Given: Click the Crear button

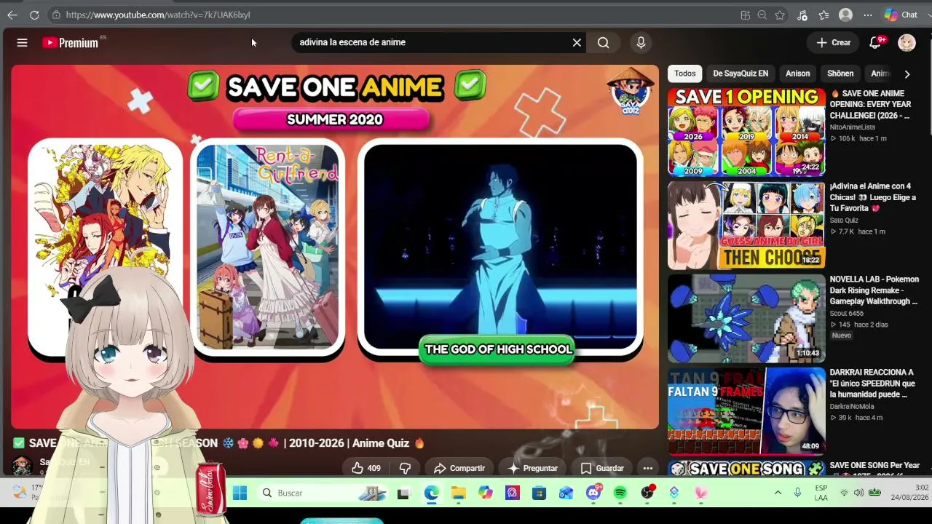Looking at the screenshot, I should tap(833, 43).
